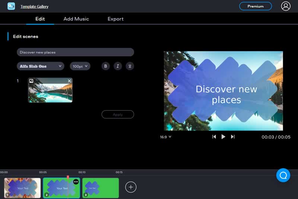This screenshot has height=199, width=298.
Task: Click the Apply button
Action: click(118, 115)
